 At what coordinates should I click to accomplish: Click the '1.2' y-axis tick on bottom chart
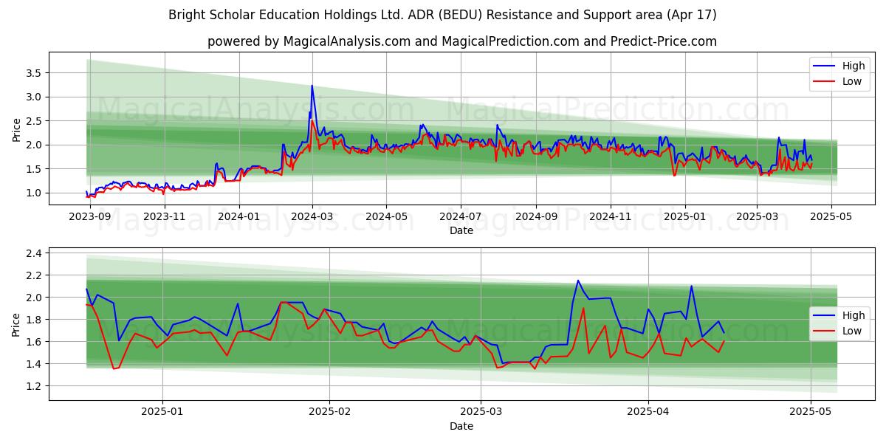32,386
